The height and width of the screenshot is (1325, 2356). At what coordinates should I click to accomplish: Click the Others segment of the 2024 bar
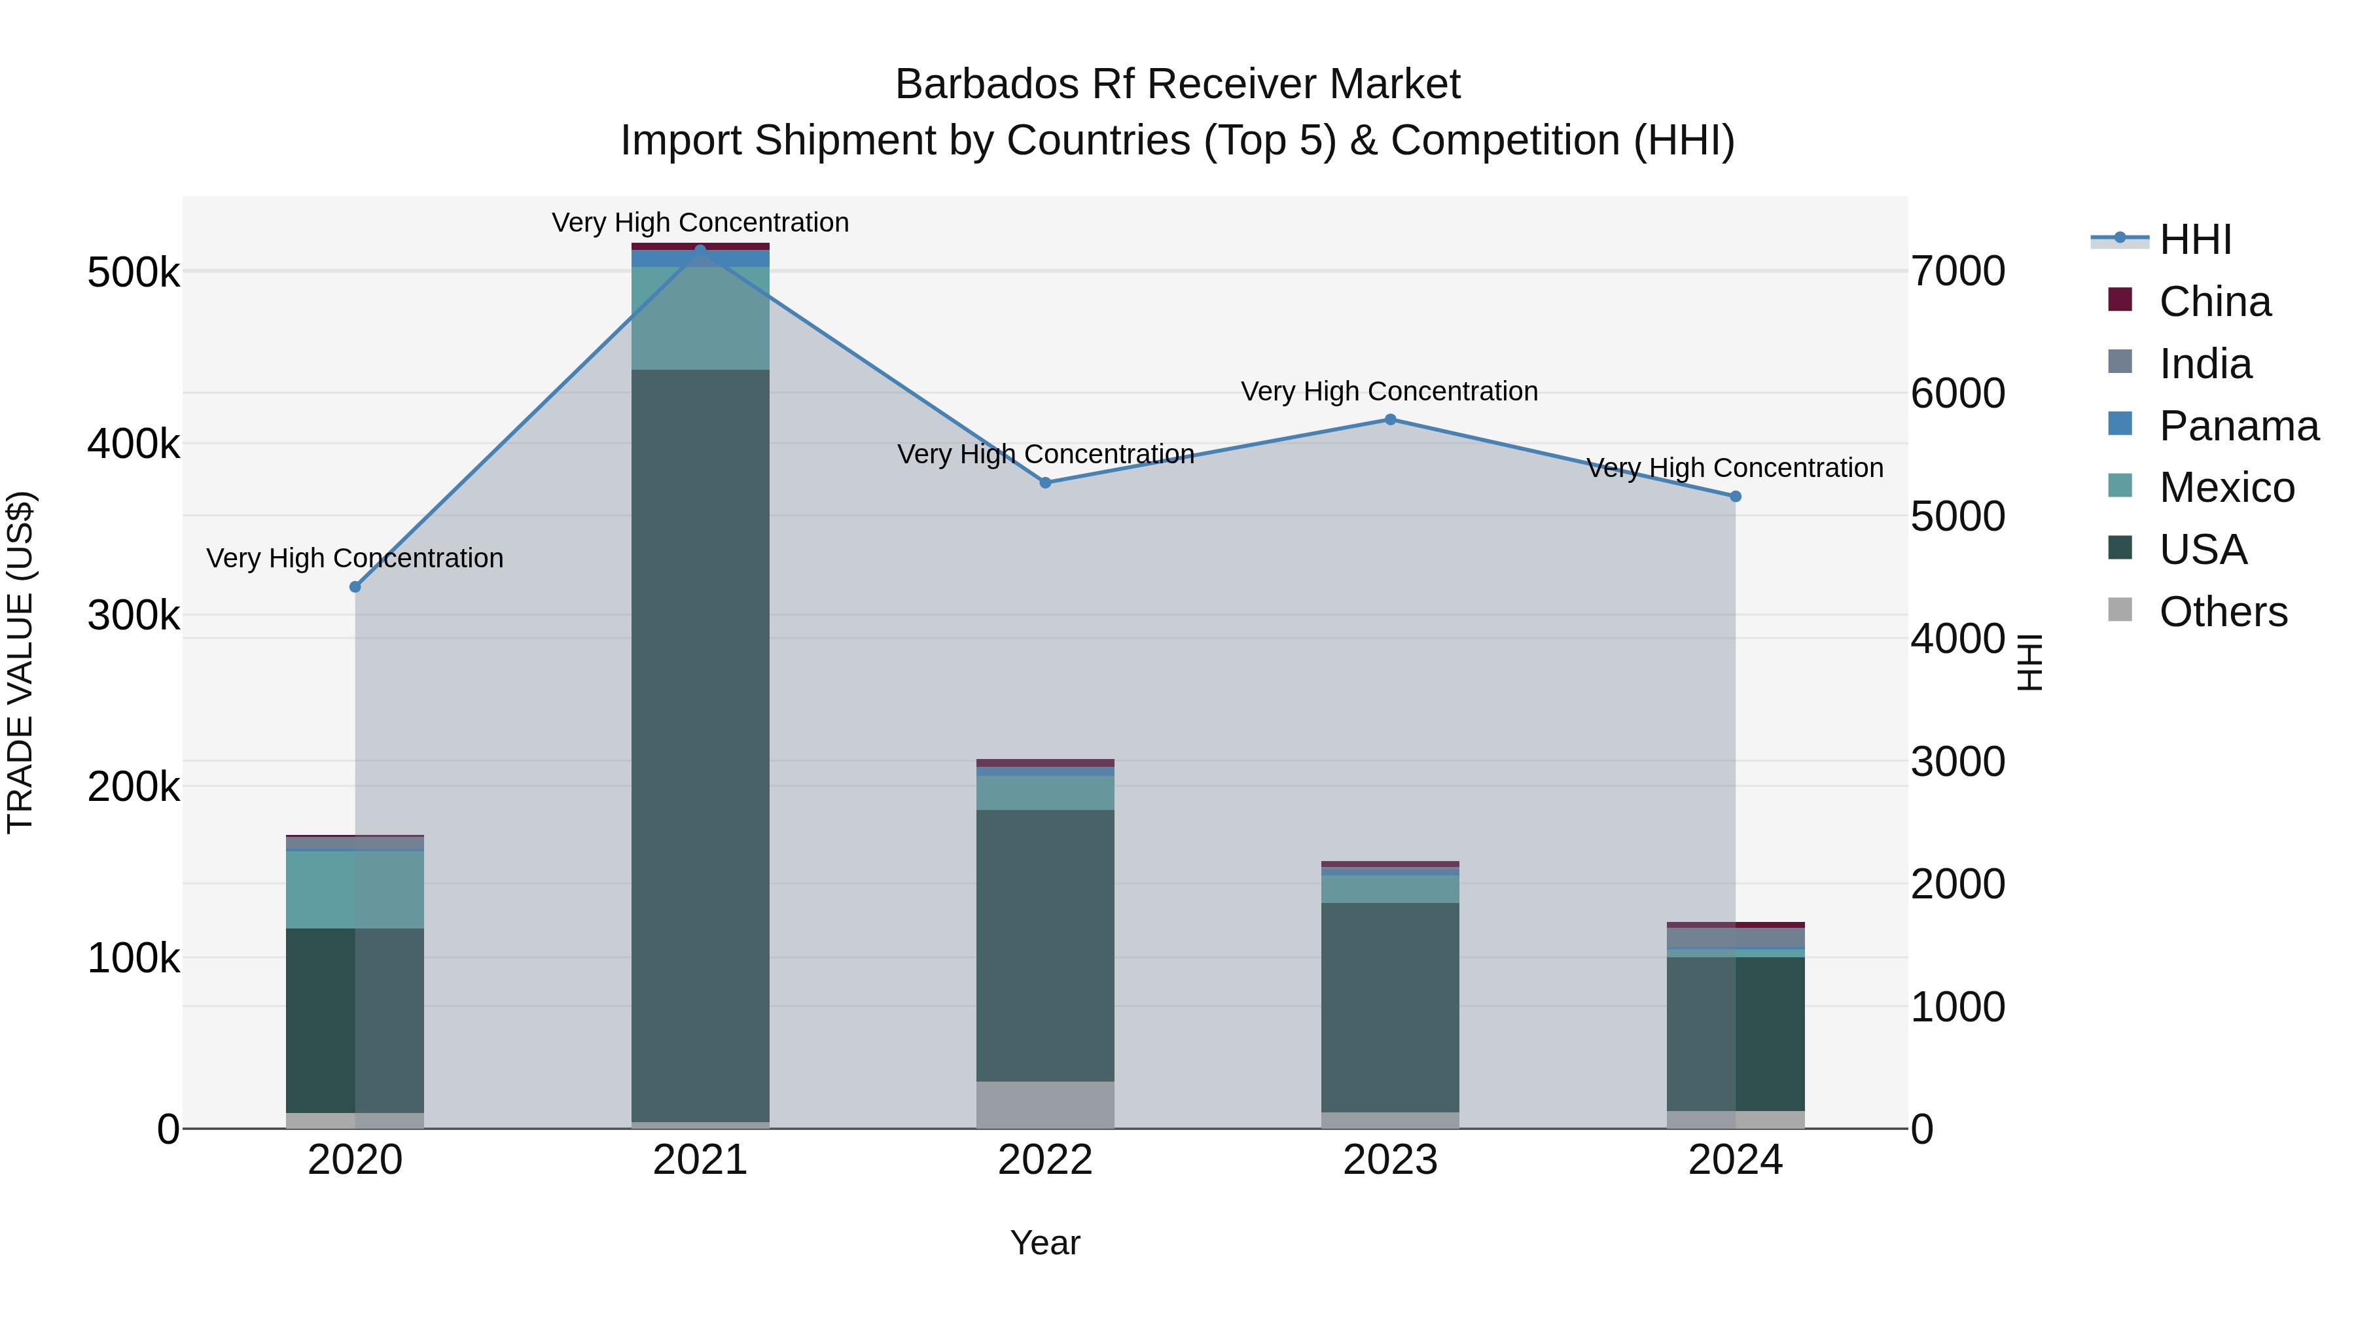tap(1735, 1120)
